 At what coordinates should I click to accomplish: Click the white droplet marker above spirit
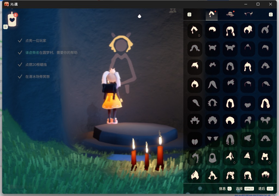click(139, 16)
